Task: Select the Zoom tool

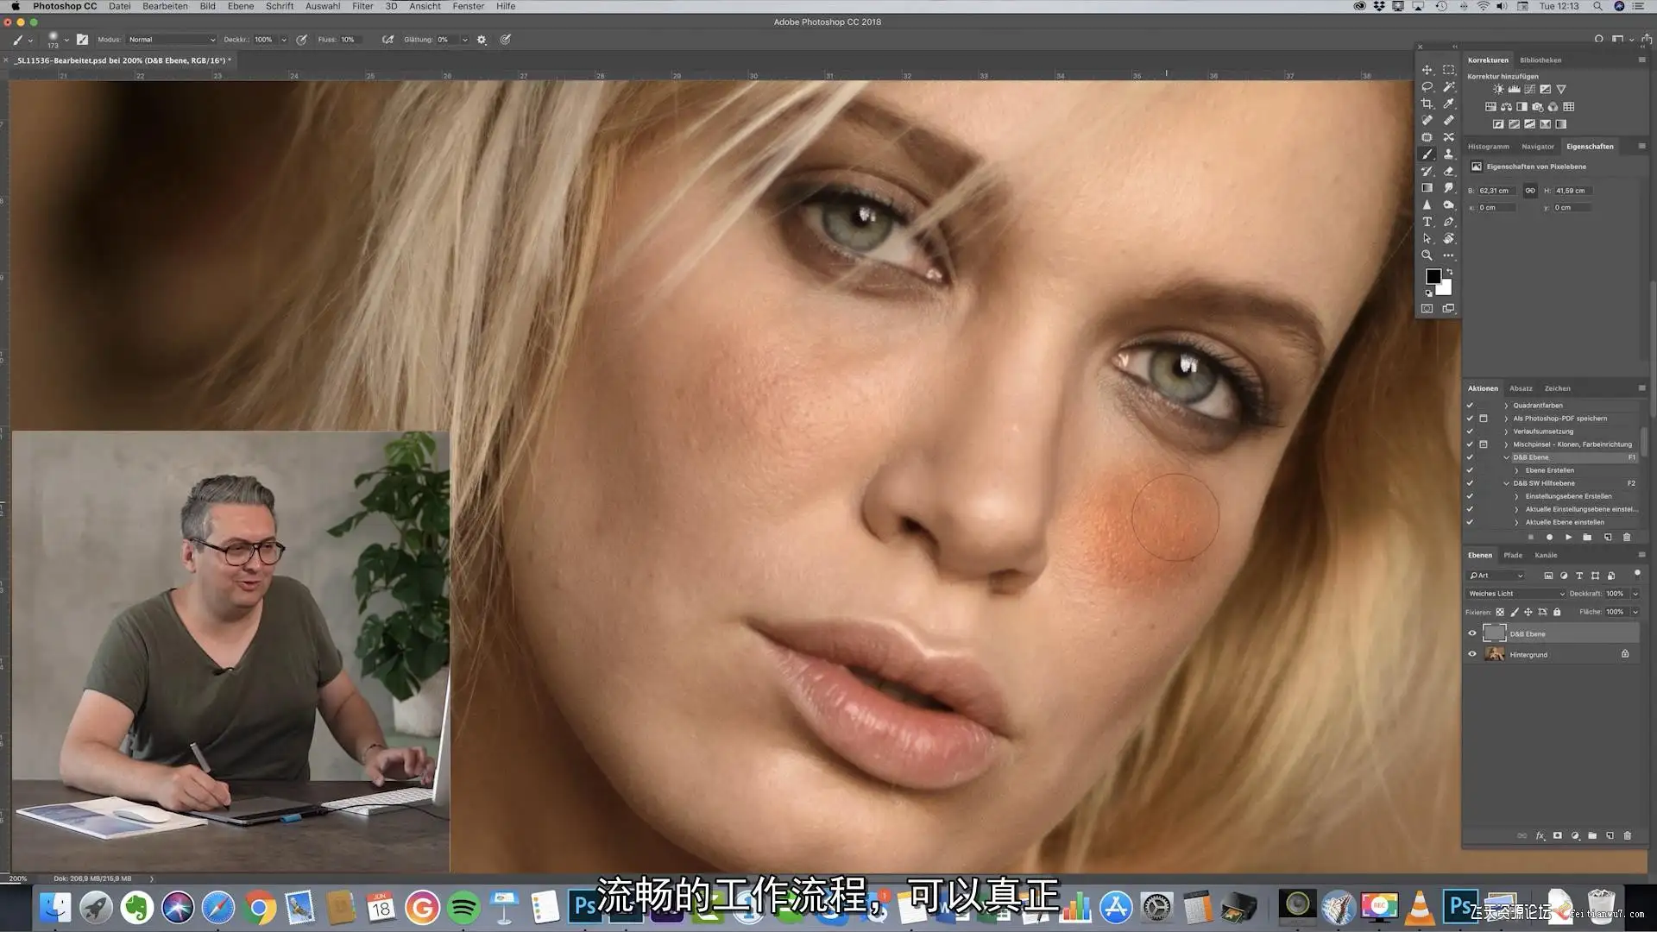Action: tap(1427, 255)
